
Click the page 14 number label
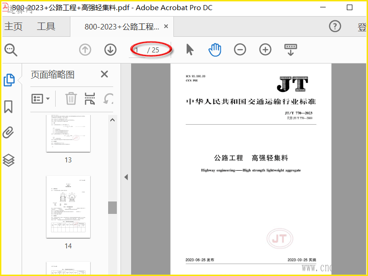coord(68,246)
